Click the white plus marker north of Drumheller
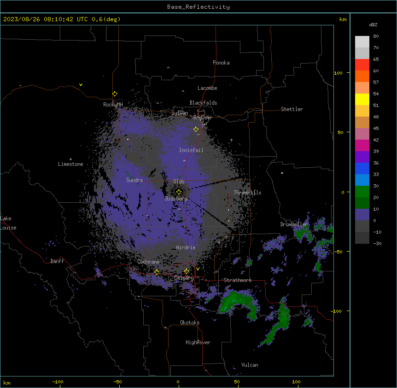The height and width of the screenshot is (388, 397). click(x=282, y=173)
